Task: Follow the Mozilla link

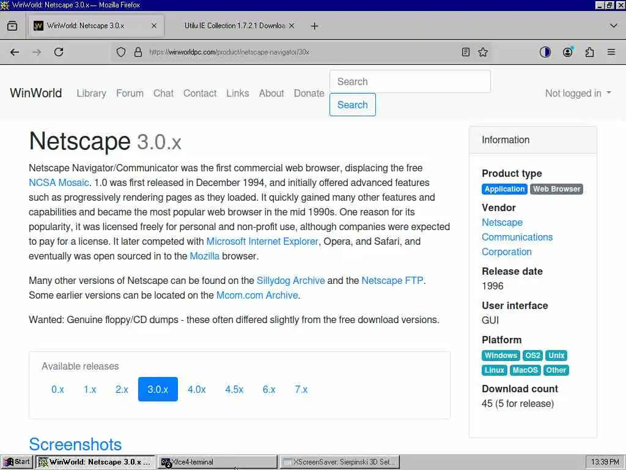Action: (x=204, y=256)
